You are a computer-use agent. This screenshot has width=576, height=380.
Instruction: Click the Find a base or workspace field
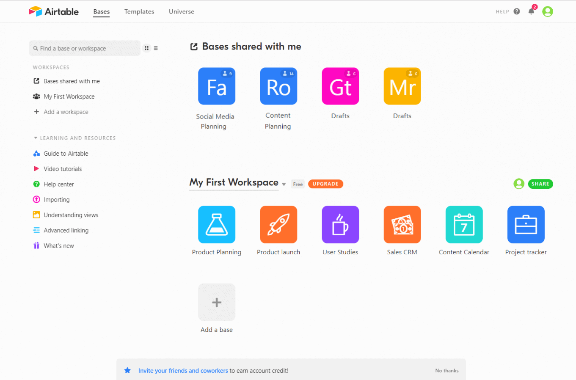(x=85, y=48)
